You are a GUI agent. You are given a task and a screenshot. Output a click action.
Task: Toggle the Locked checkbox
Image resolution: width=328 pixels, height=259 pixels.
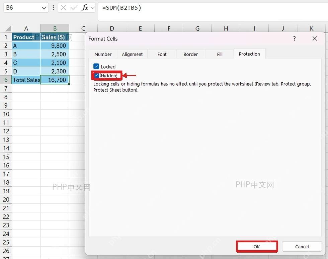[96, 67]
